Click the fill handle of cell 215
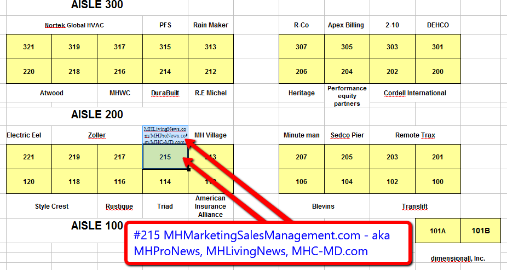 (188, 169)
